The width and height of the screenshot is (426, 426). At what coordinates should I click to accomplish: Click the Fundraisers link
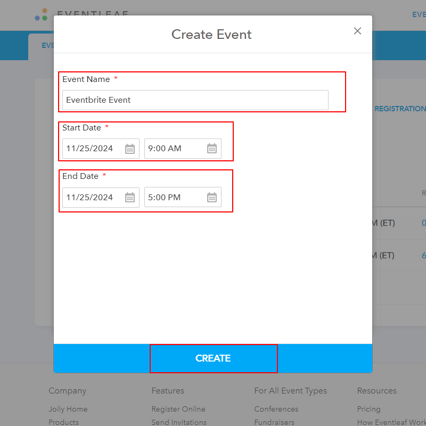click(x=274, y=422)
